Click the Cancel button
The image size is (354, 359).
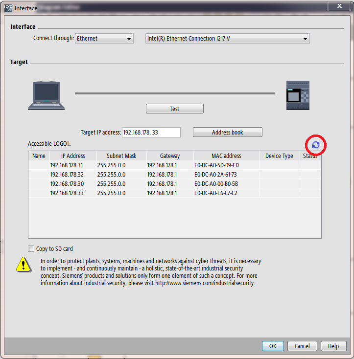pyautogui.click(x=302, y=346)
